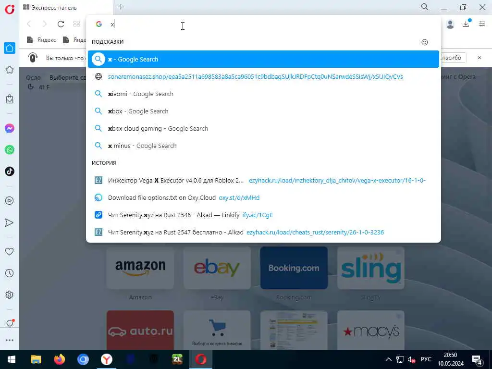Open File Explorer from the taskbar

[36, 359]
